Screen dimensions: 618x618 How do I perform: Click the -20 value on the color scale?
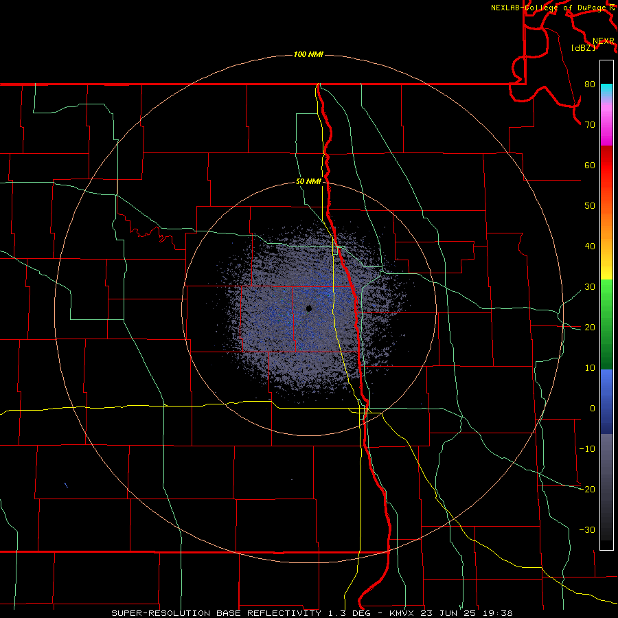pyautogui.click(x=587, y=489)
